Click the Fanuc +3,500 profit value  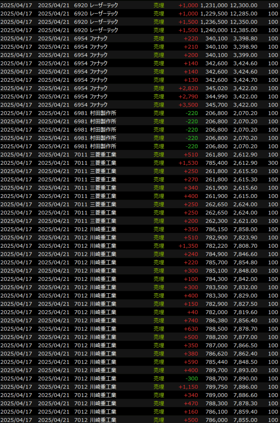tap(188, 105)
